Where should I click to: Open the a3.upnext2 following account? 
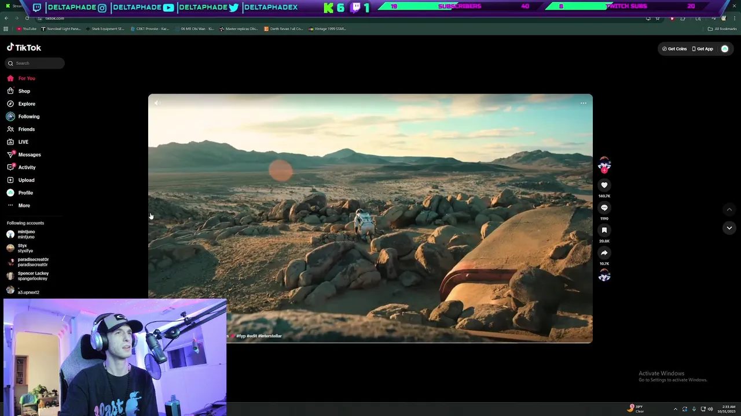23,290
